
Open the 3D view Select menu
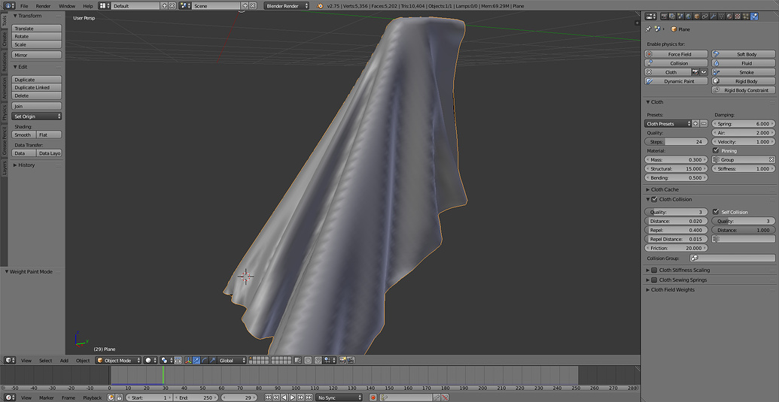pos(45,361)
